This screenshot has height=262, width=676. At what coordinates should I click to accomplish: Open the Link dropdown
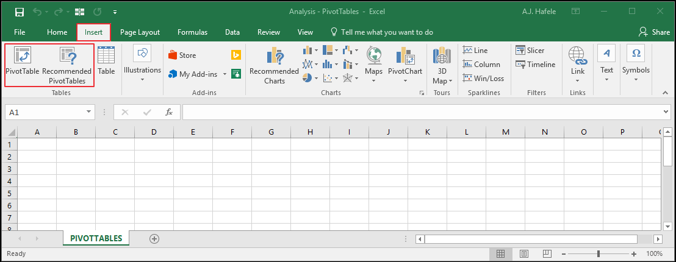click(x=578, y=65)
